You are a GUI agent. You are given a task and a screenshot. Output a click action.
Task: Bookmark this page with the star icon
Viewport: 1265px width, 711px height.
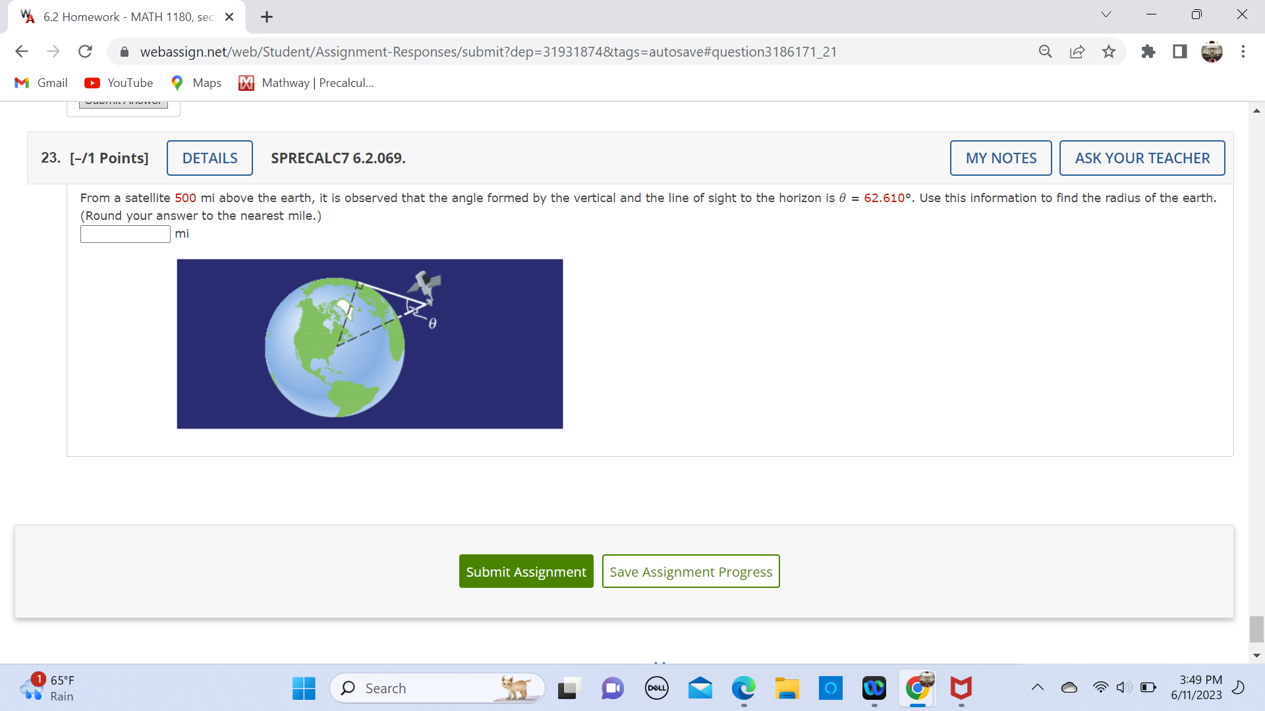pos(1109,51)
